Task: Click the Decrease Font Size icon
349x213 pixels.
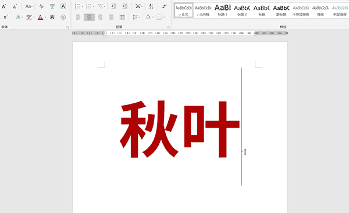Action: 15,6
